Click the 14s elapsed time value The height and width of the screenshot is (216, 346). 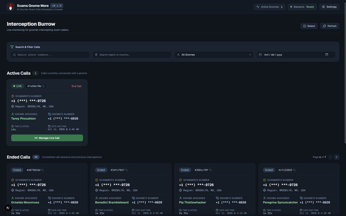pyautogui.click(x=13, y=129)
